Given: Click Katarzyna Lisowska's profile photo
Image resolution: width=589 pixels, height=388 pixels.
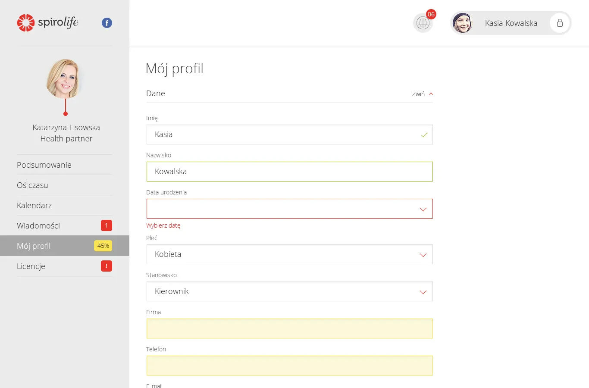Looking at the screenshot, I should click(65, 78).
